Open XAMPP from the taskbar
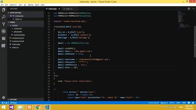Screen dimensions: 196x110 29,107
